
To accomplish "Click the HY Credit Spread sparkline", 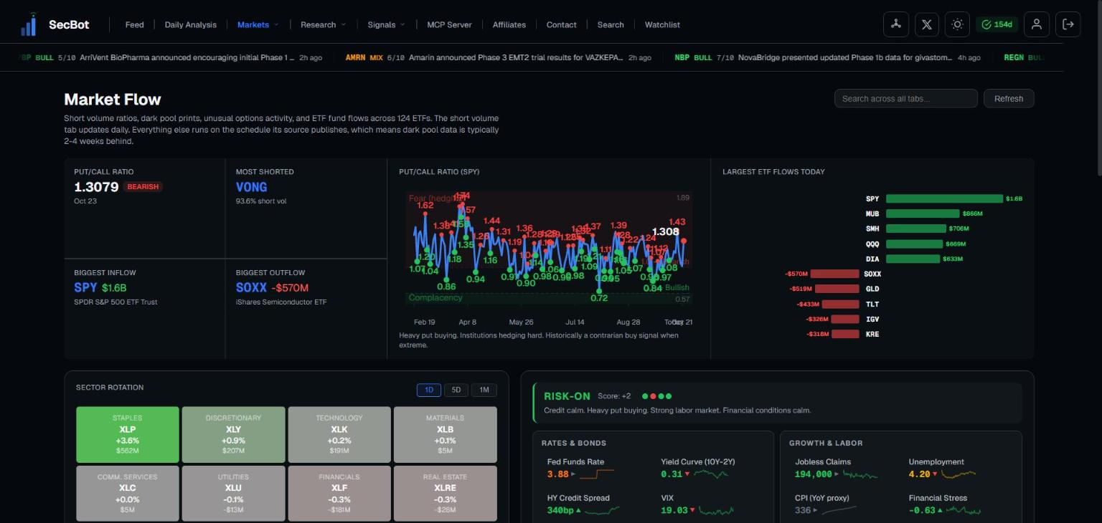I will click(x=602, y=511).
